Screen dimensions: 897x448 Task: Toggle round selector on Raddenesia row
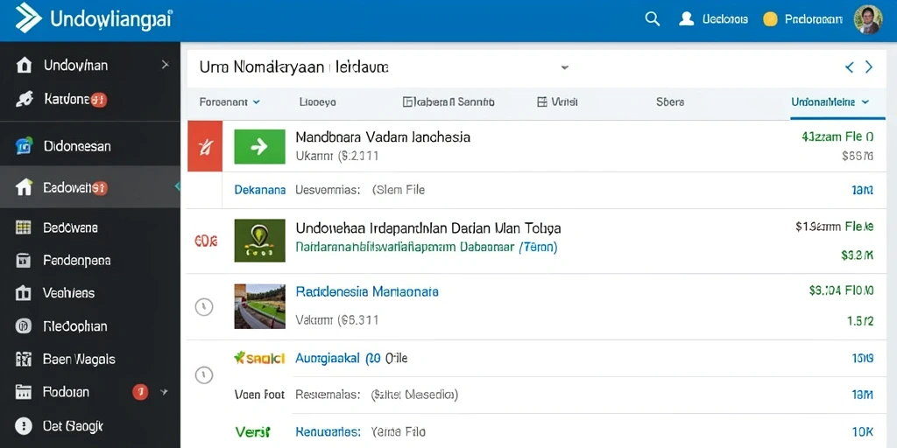[x=204, y=307]
